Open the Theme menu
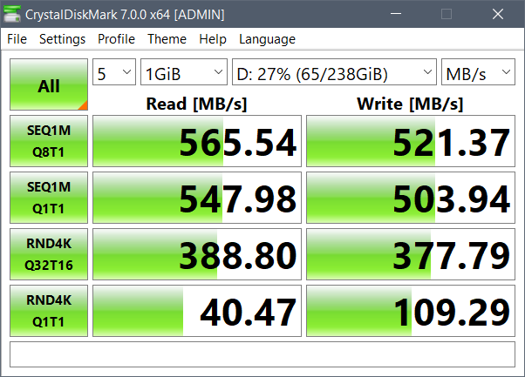Image resolution: width=525 pixels, height=377 pixels. [x=167, y=39]
